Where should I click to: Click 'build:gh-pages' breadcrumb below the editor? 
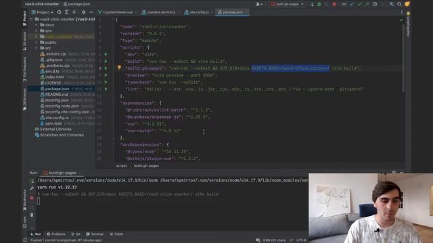(x=146, y=165)
